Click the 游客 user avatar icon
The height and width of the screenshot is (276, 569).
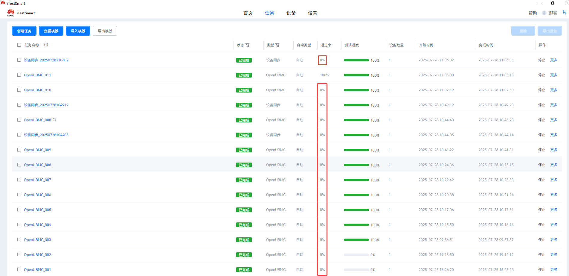click(x=544, y=13)
